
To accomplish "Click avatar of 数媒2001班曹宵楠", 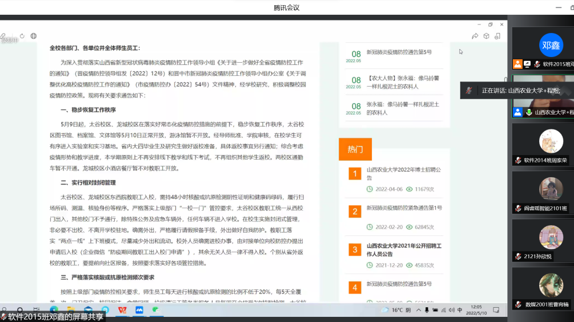I will (x=551, y=286).
